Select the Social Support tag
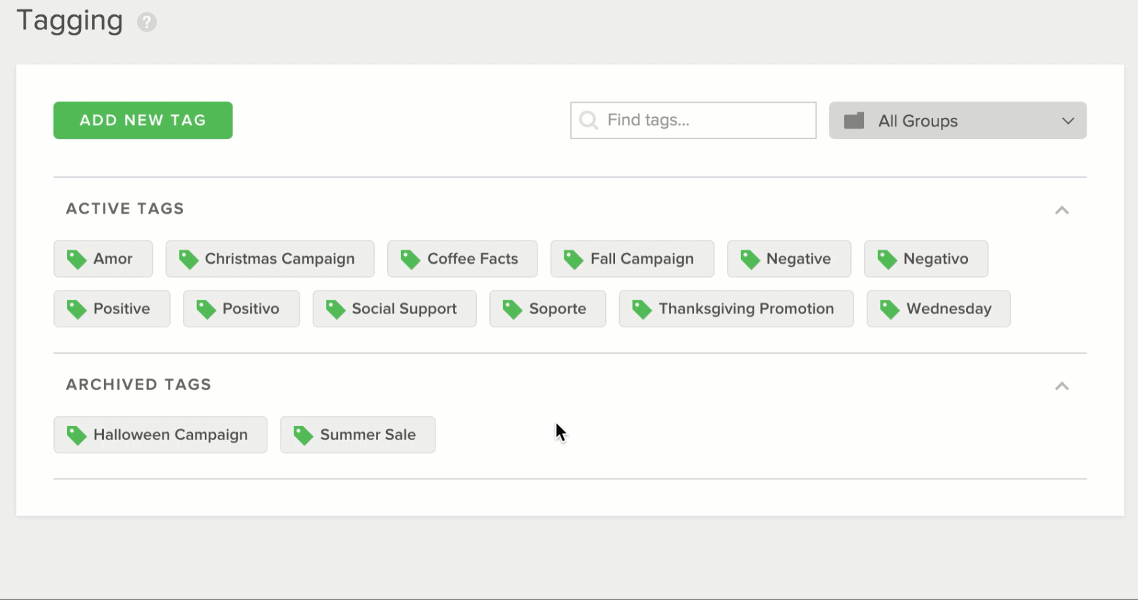The width and height of the screenshot is (1138, 600). pyautogui.click(x=394, y=309)
